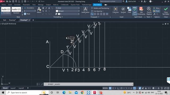Expand the Formatting panel
The height and width of the screenshot is (95, 170).
58,17
